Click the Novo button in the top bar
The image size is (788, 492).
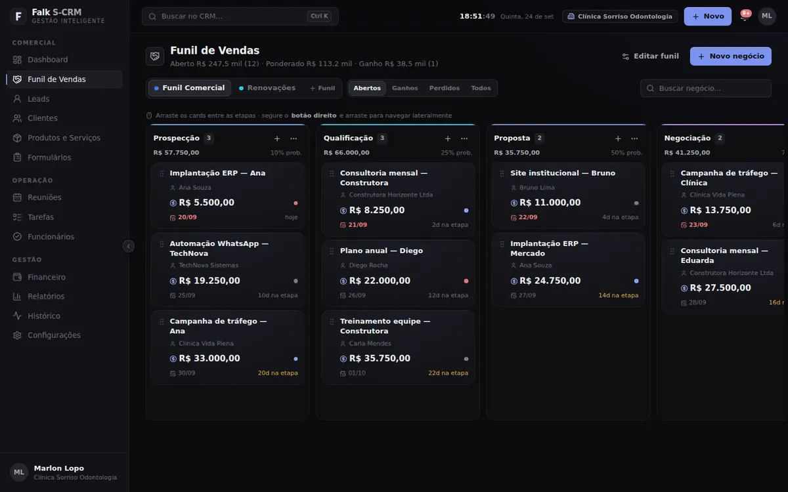(708, 16)
